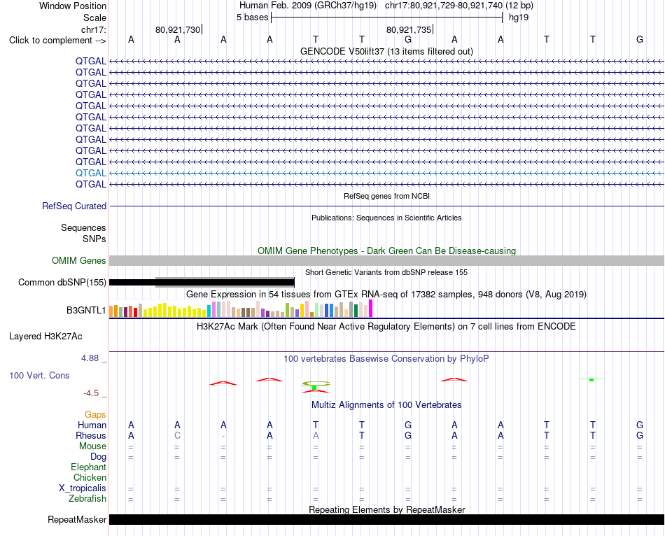Click the green PhyloP mark near right edge

click(591, 379)
